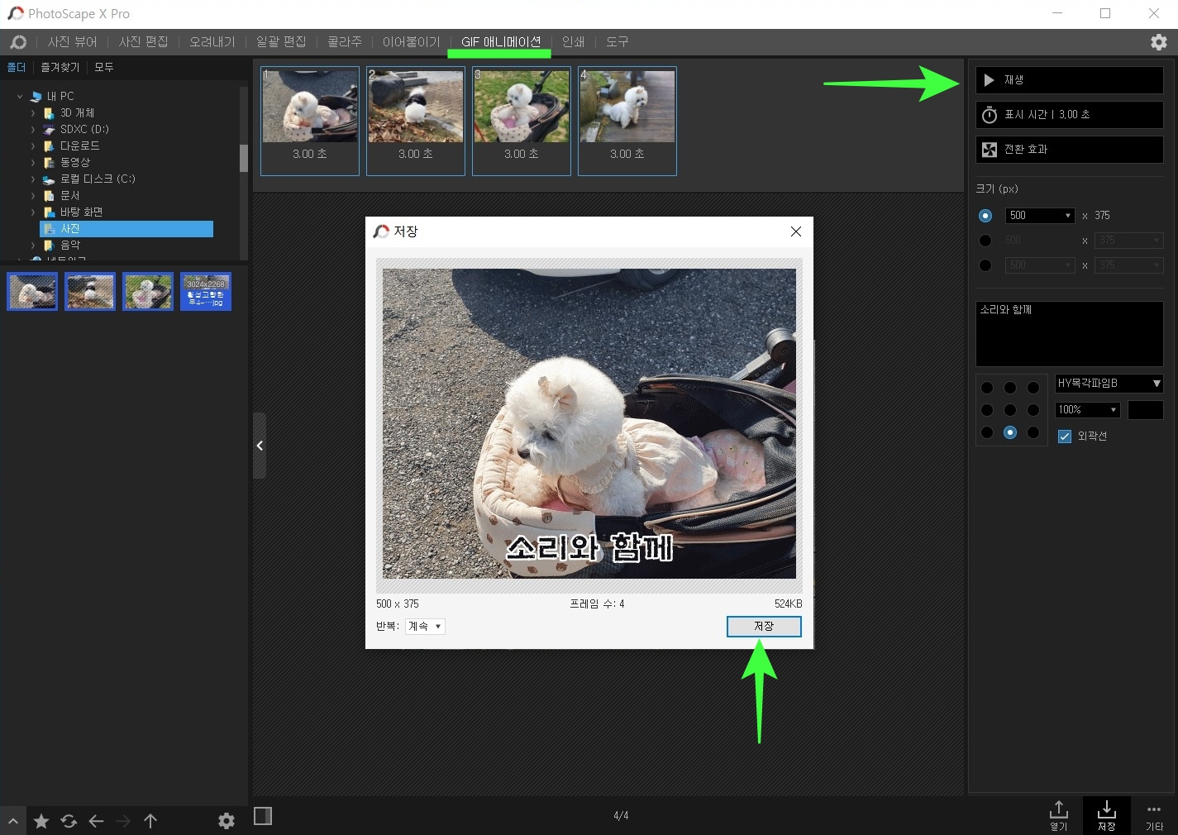Toggle the compare view square icon
This screenshot has width=1178, height=835.
(263, 816)
